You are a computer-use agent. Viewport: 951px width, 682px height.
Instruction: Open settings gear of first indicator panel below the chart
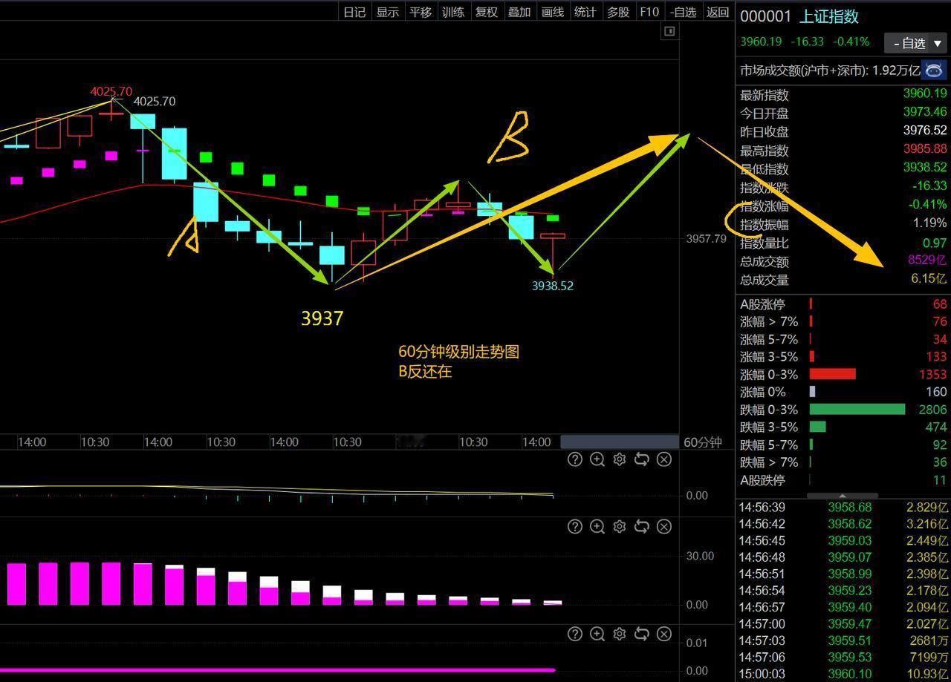click(x=619, y=459)
